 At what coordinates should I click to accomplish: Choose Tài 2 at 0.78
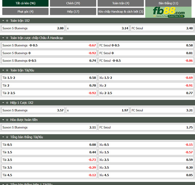(x=49, y=86)
